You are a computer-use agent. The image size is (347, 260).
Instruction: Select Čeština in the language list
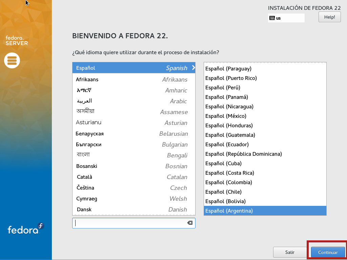tap(134, 188)
